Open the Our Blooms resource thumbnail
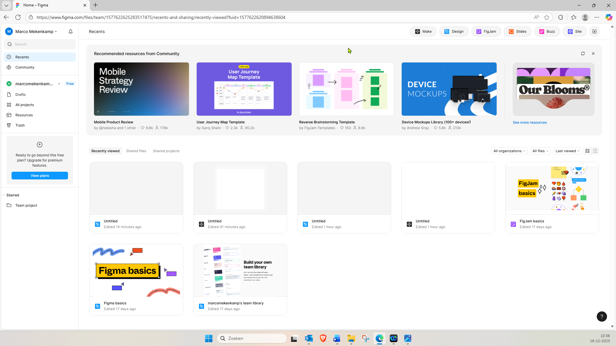Image resolution: width=616 pixels, height=346 pixels. point(553,89)
